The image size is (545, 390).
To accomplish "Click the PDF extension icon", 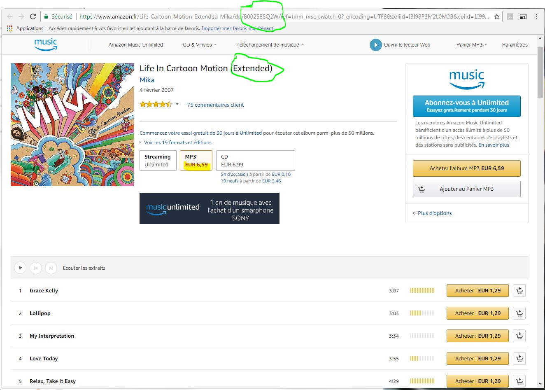I will point(510,16).
